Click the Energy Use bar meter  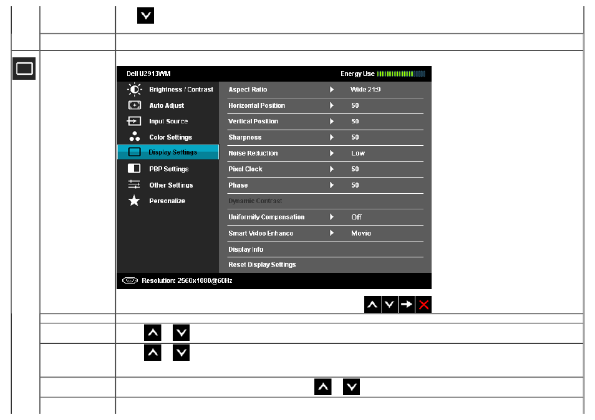point(401,74)
